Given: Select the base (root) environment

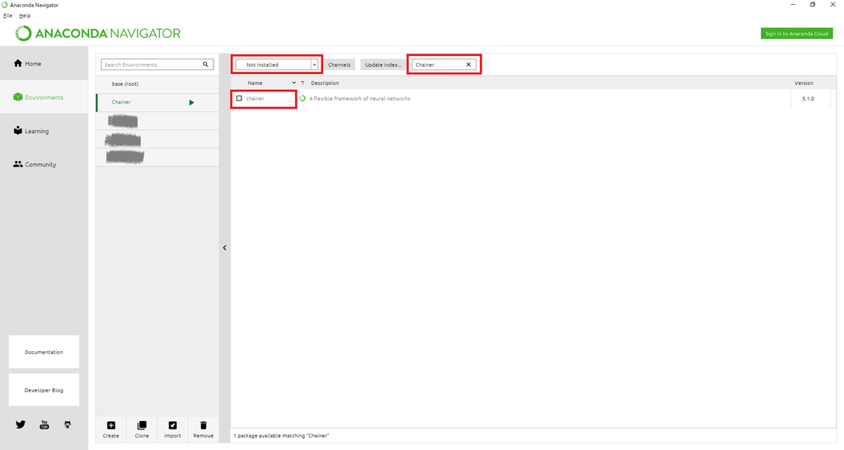Looking at the screenshot, I should pos(157,84).
